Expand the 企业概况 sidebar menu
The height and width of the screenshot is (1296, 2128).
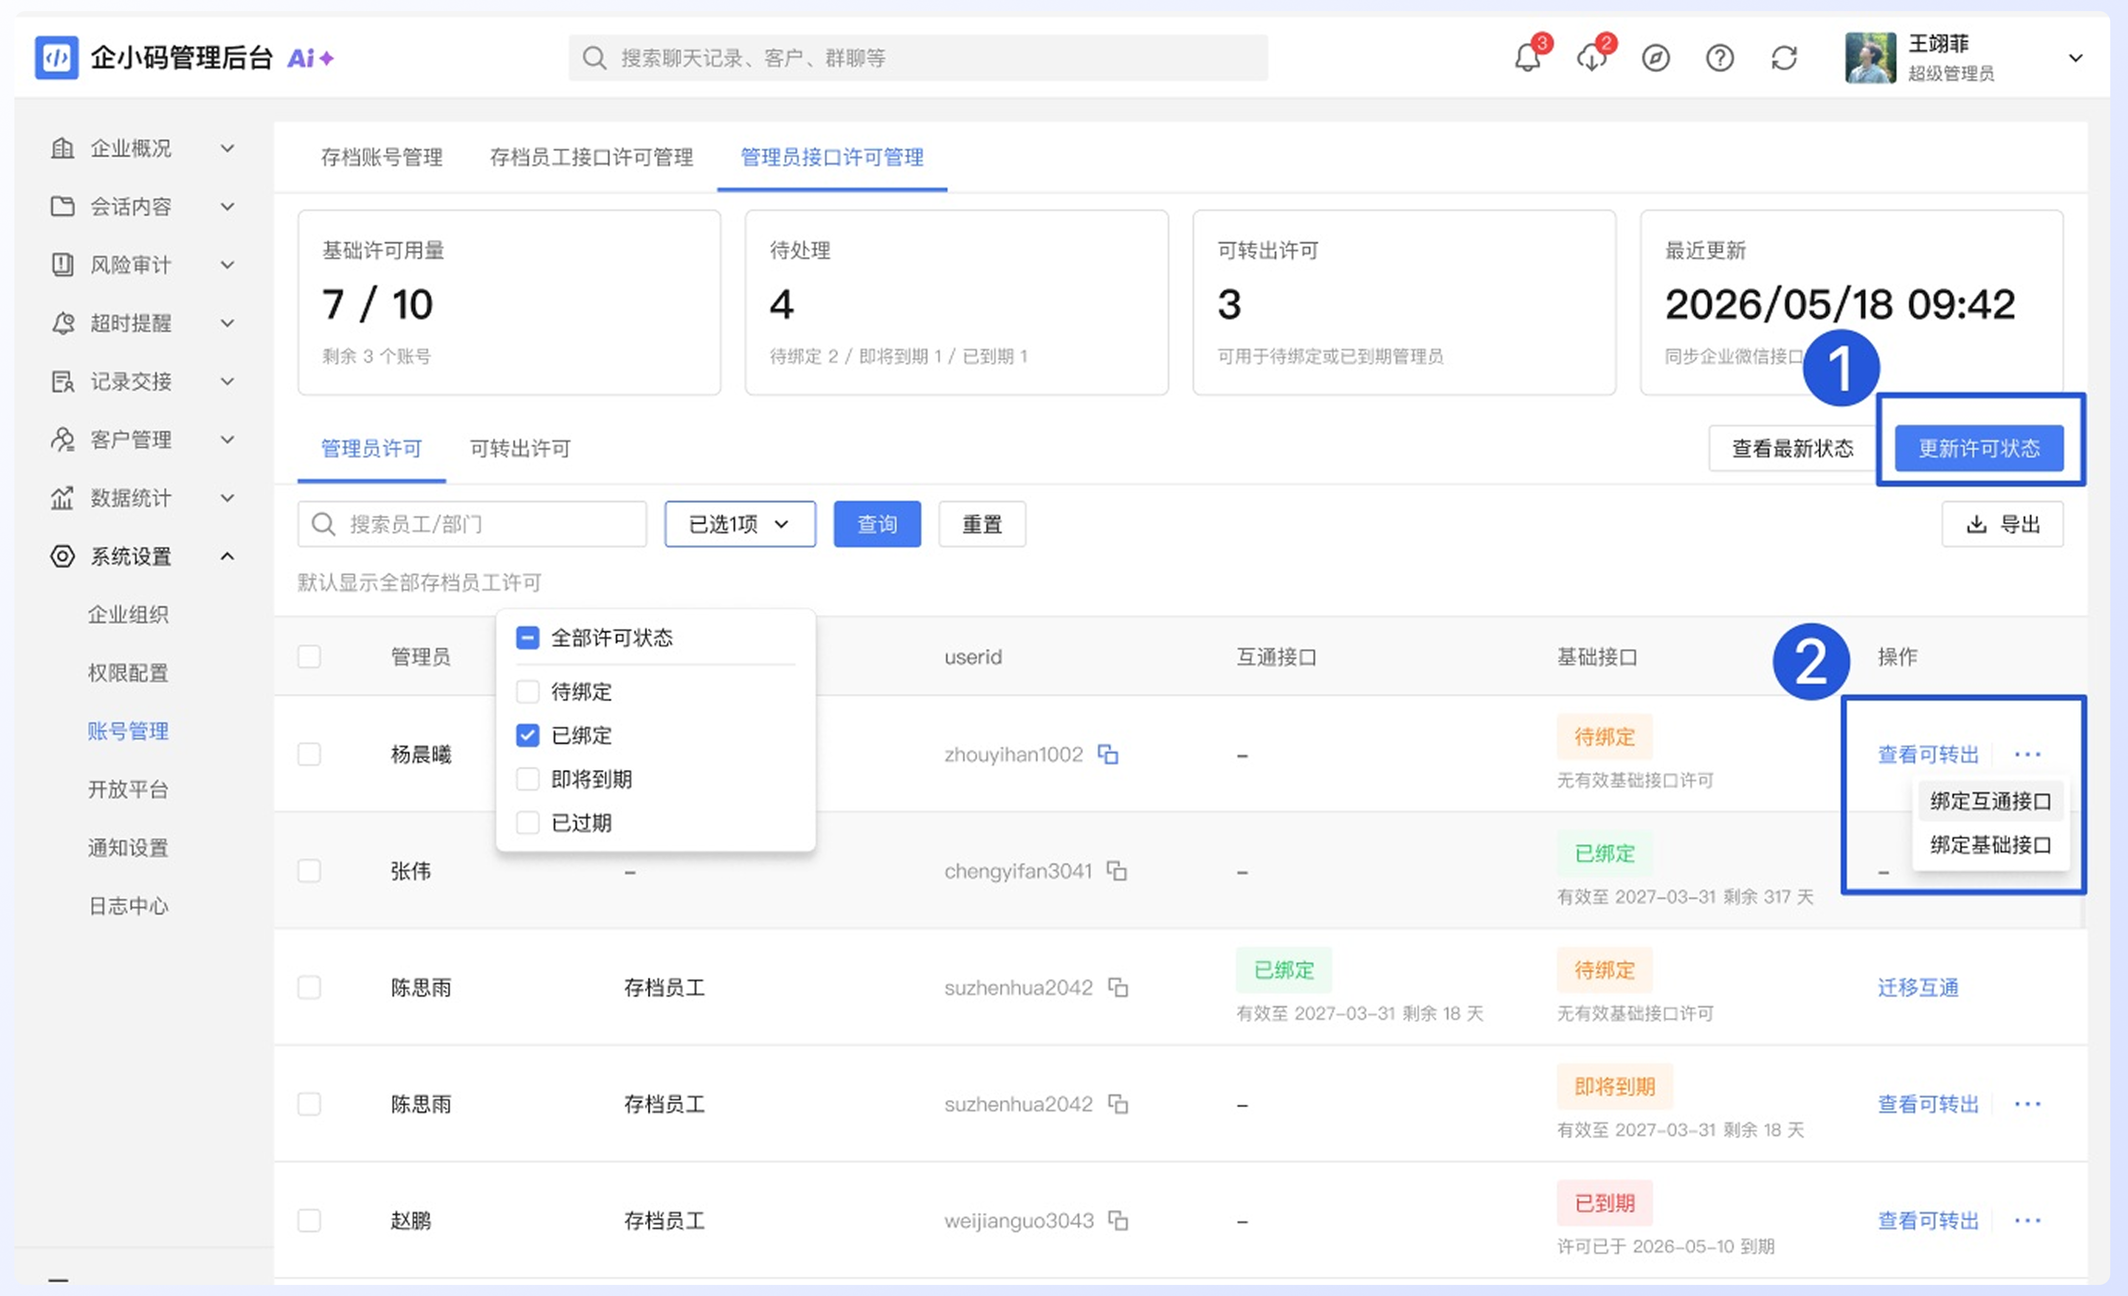227,148
